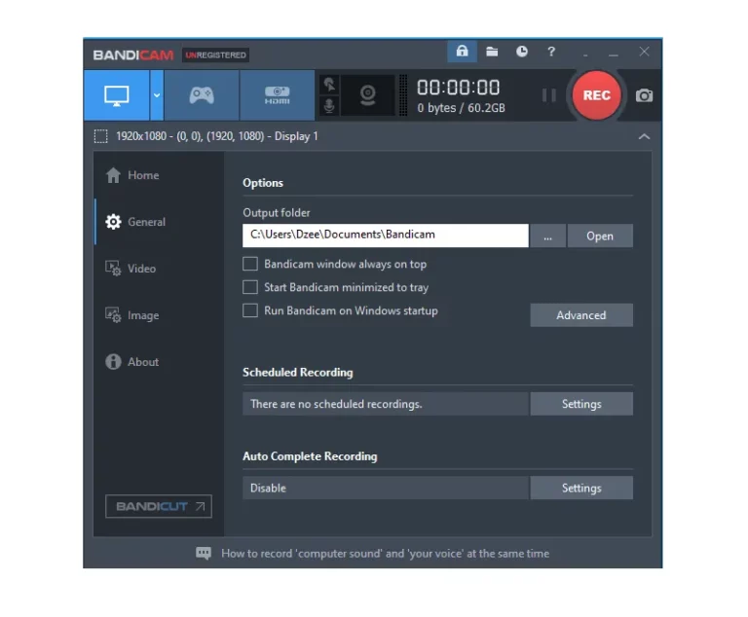Open help question mark icon
The width and height of the screenshot is (748, 617).
tap(551, 52)
